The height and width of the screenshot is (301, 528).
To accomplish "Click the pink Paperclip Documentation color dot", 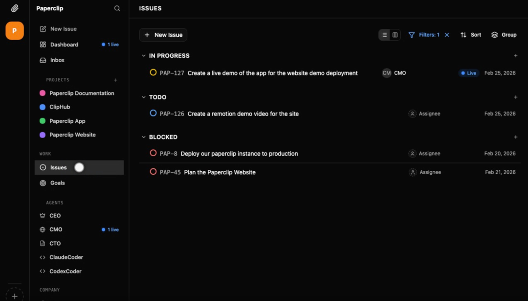I will click(43, 93).
